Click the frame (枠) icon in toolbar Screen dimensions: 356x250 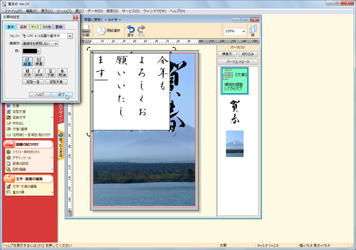pyautogui.click(x=252, y=30)
